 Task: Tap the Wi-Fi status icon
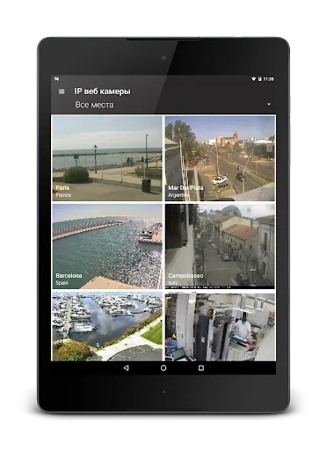coord(254,79)
